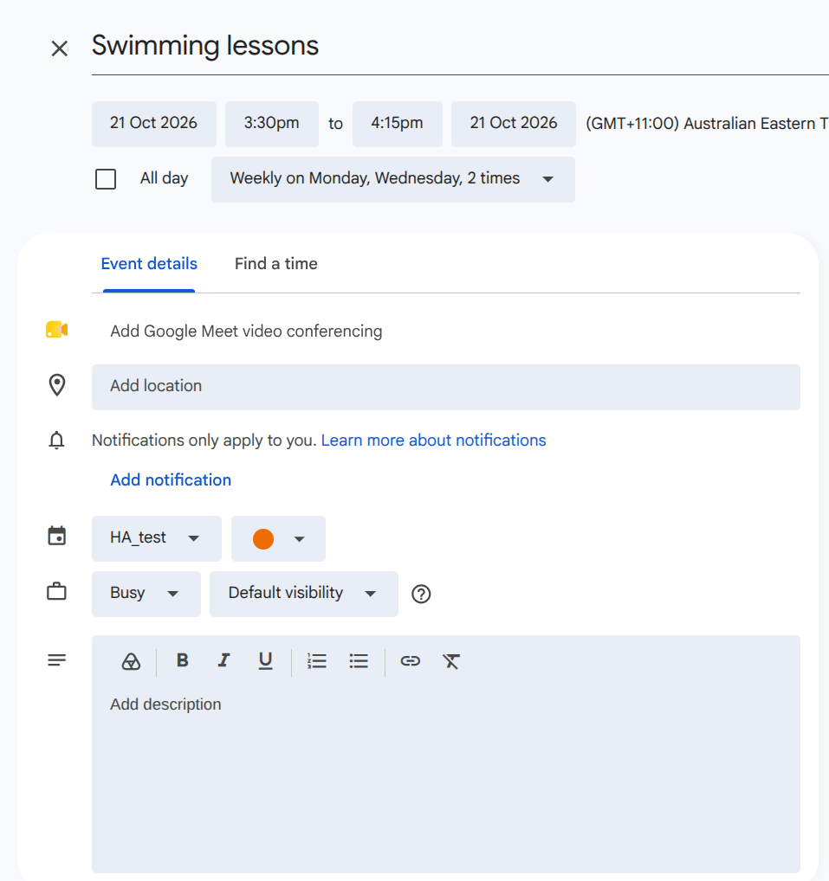Click Add Google Meet video conferencing
Image resolution: width=829 pixels, height=881 pixels.
(x=246, y=331)
